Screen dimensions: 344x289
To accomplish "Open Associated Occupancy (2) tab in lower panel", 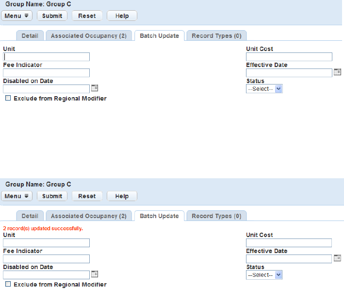I will point(89,216).
